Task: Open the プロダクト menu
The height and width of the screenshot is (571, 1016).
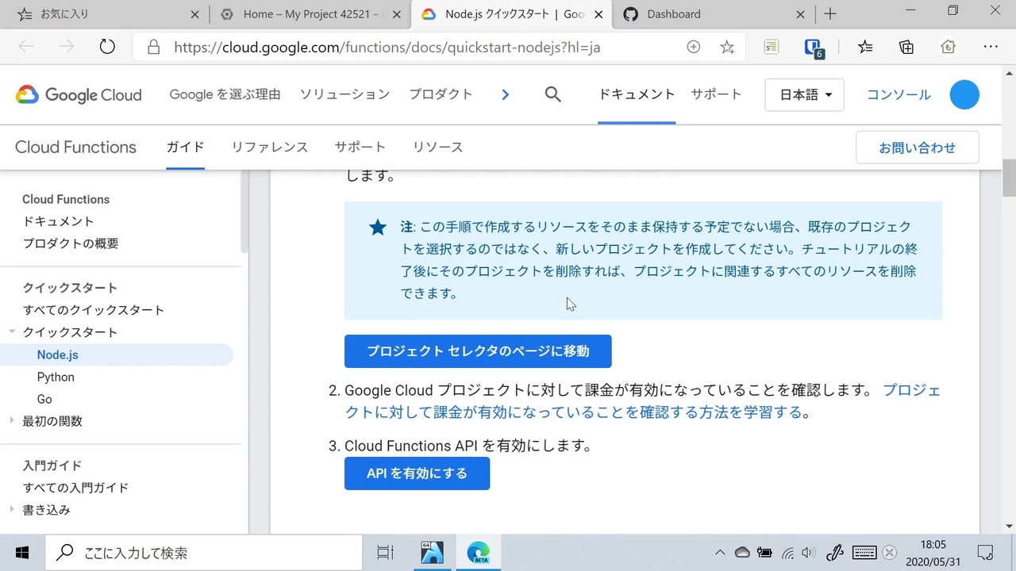Action: [x=441, y=94]
